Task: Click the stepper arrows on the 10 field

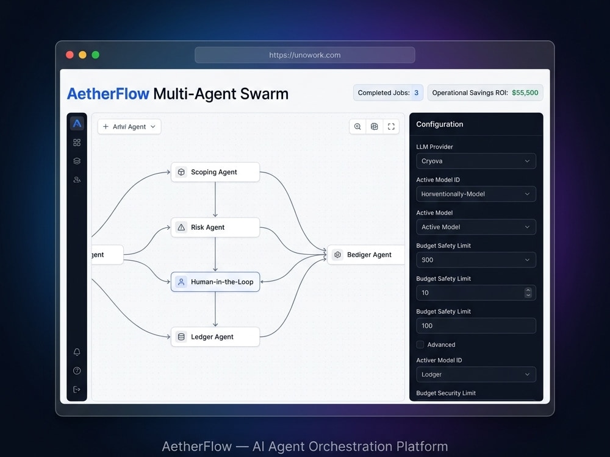Action: (528, 293)
